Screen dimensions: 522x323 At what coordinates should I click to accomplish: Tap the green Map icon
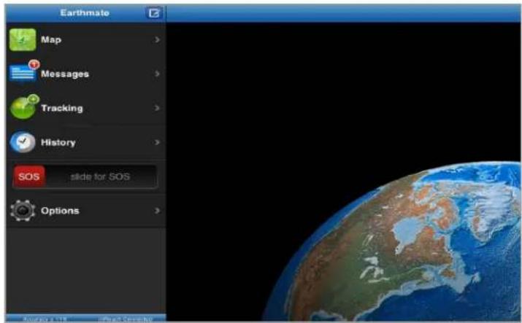(x=23, y=39)
